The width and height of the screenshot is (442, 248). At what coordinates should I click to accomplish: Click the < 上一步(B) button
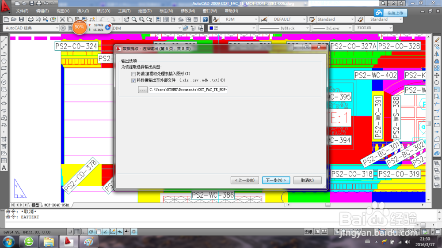(x=245, y=180)
